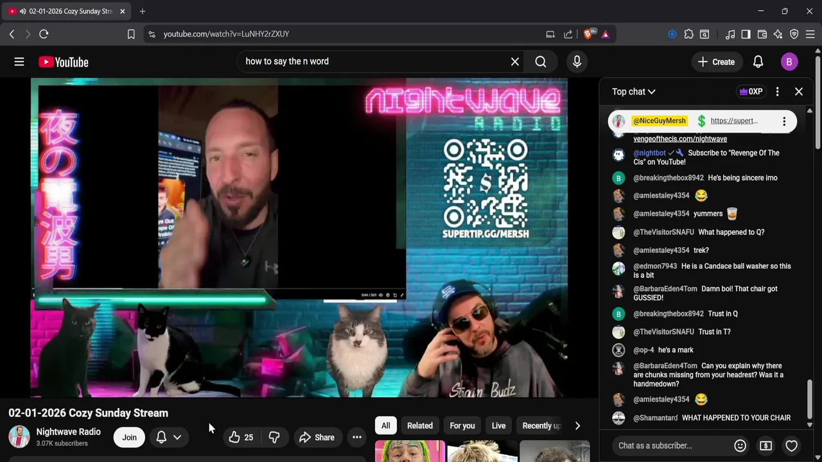Screen dimensions: 822x462
Task: Go back in browser history
Action: pyautogui.click(x=12, y=34)
